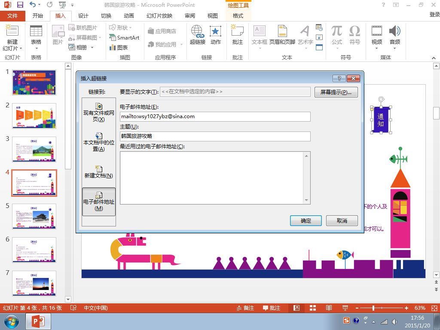Click the dialog help question mark button

pyautogui.click(x=339, y=78)
